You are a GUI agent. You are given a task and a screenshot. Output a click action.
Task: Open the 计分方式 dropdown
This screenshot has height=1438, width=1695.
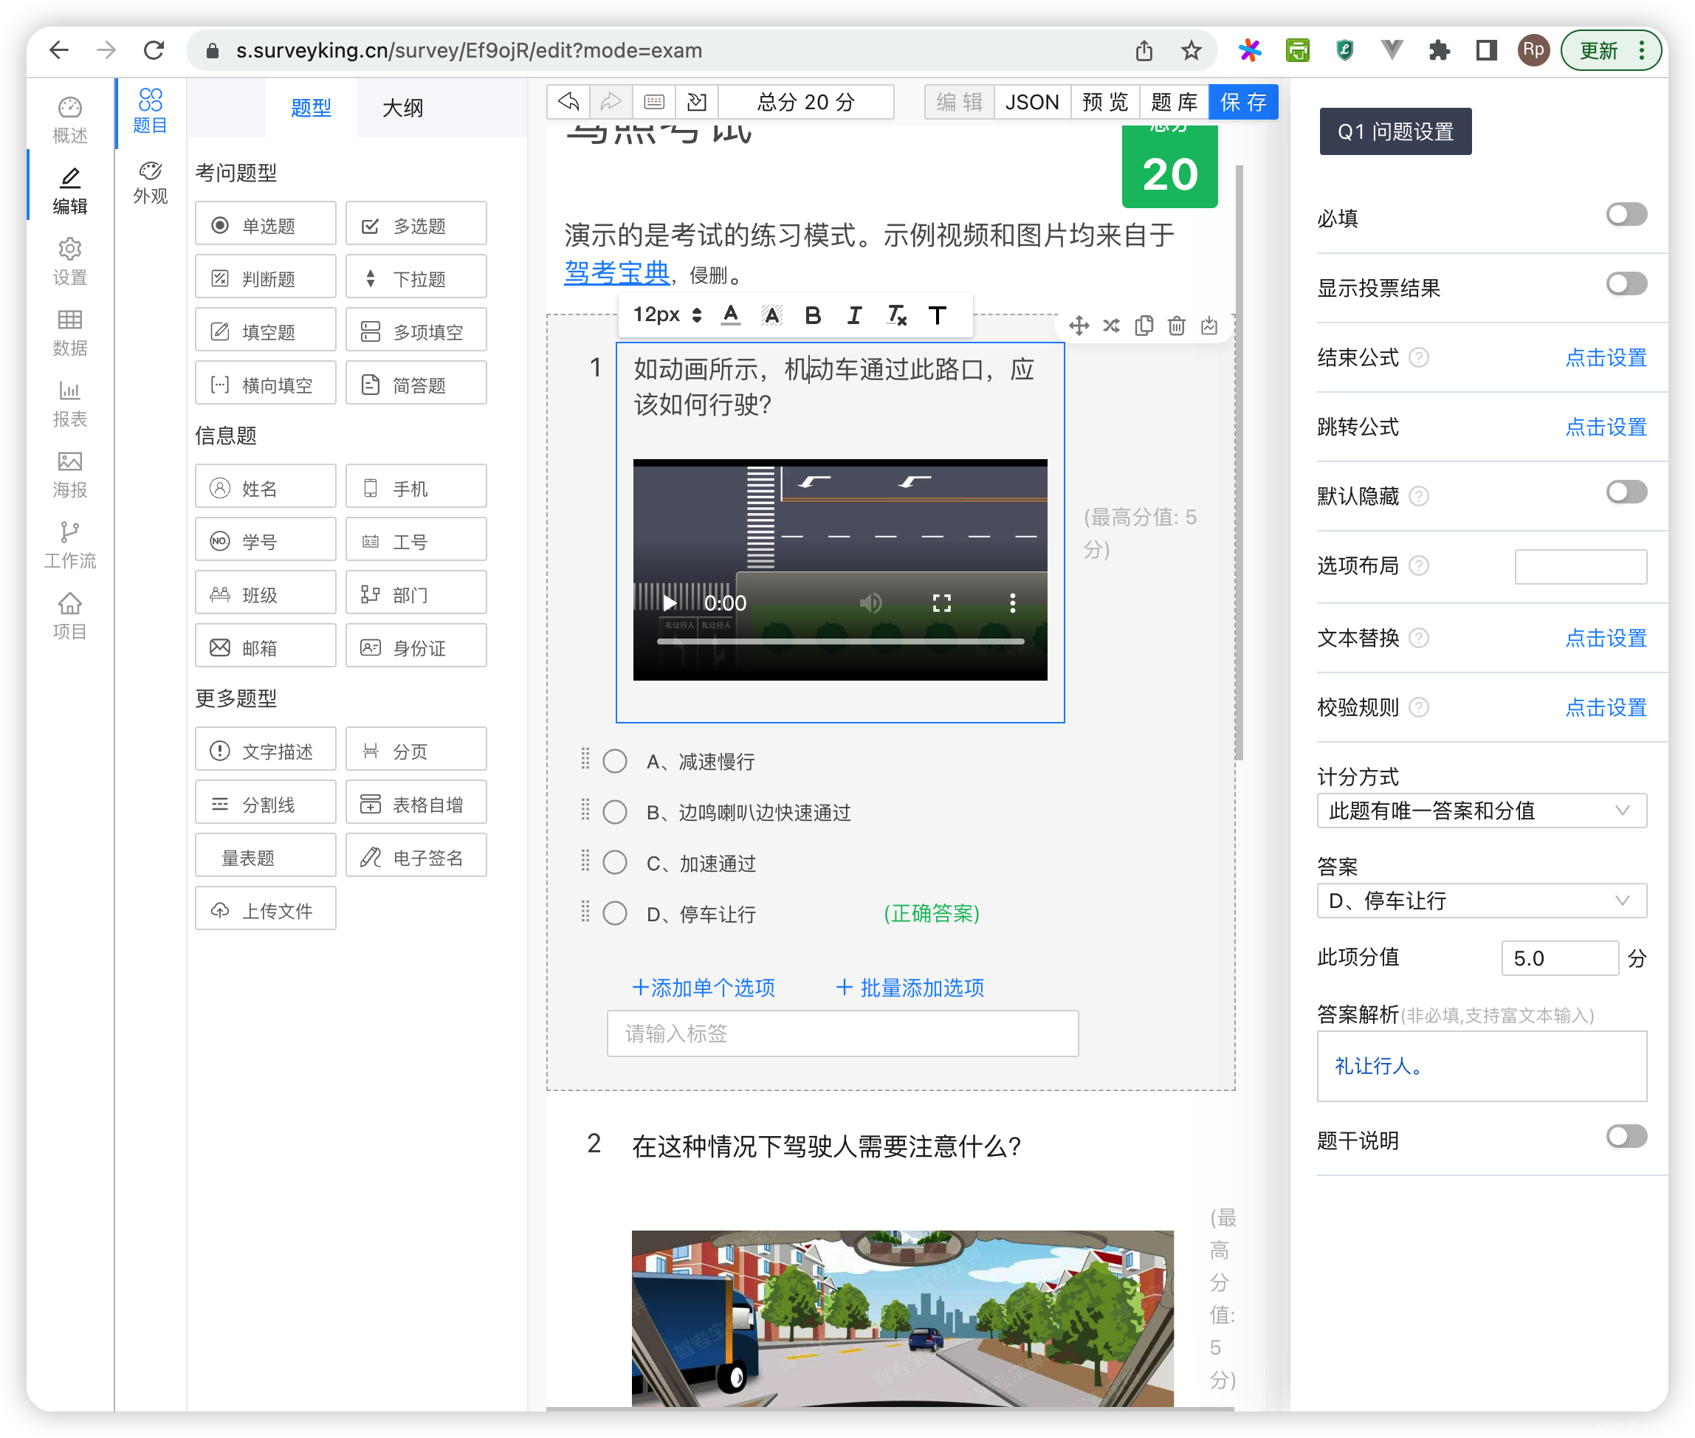[x=1482, y=811]
